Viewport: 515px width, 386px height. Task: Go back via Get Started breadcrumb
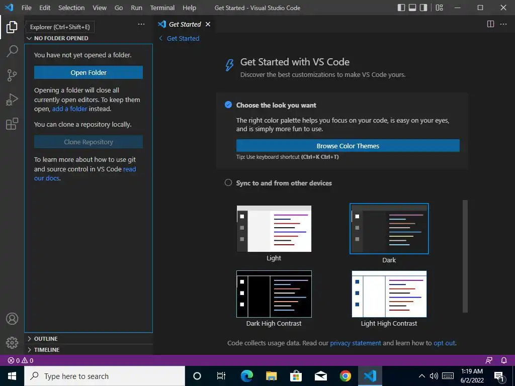tap(180, 38)
